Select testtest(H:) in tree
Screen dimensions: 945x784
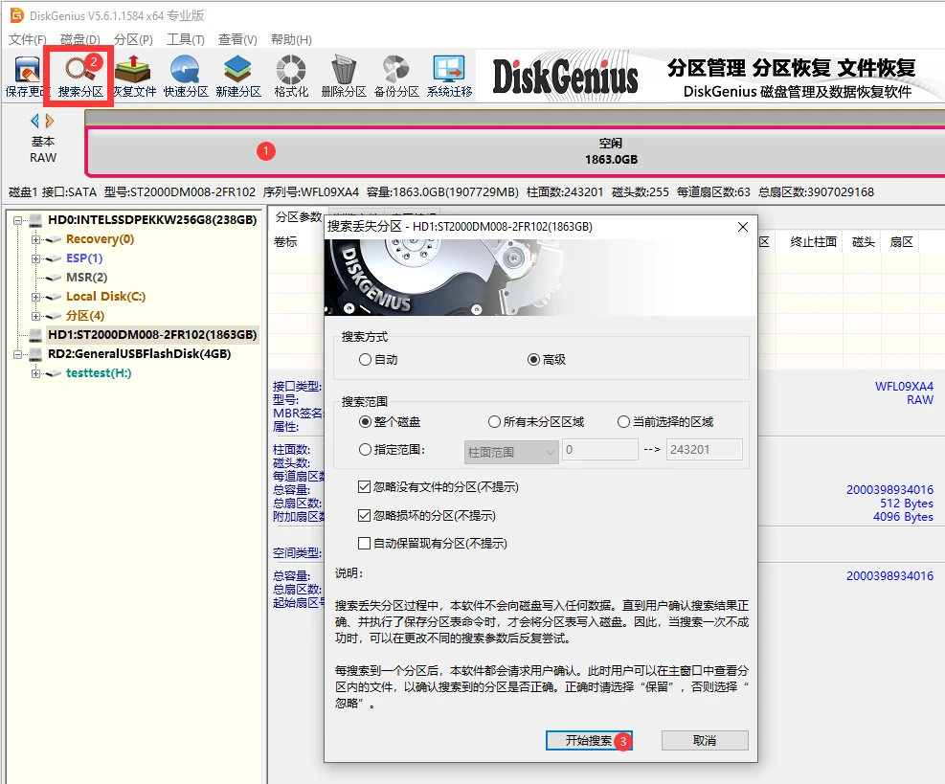(x=99, y=373)
